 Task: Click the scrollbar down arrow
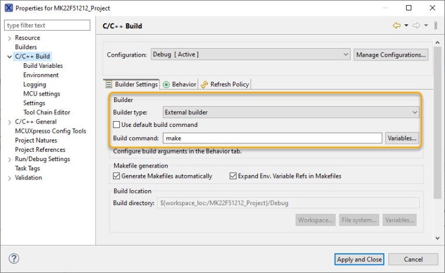(x=437, y=238)
